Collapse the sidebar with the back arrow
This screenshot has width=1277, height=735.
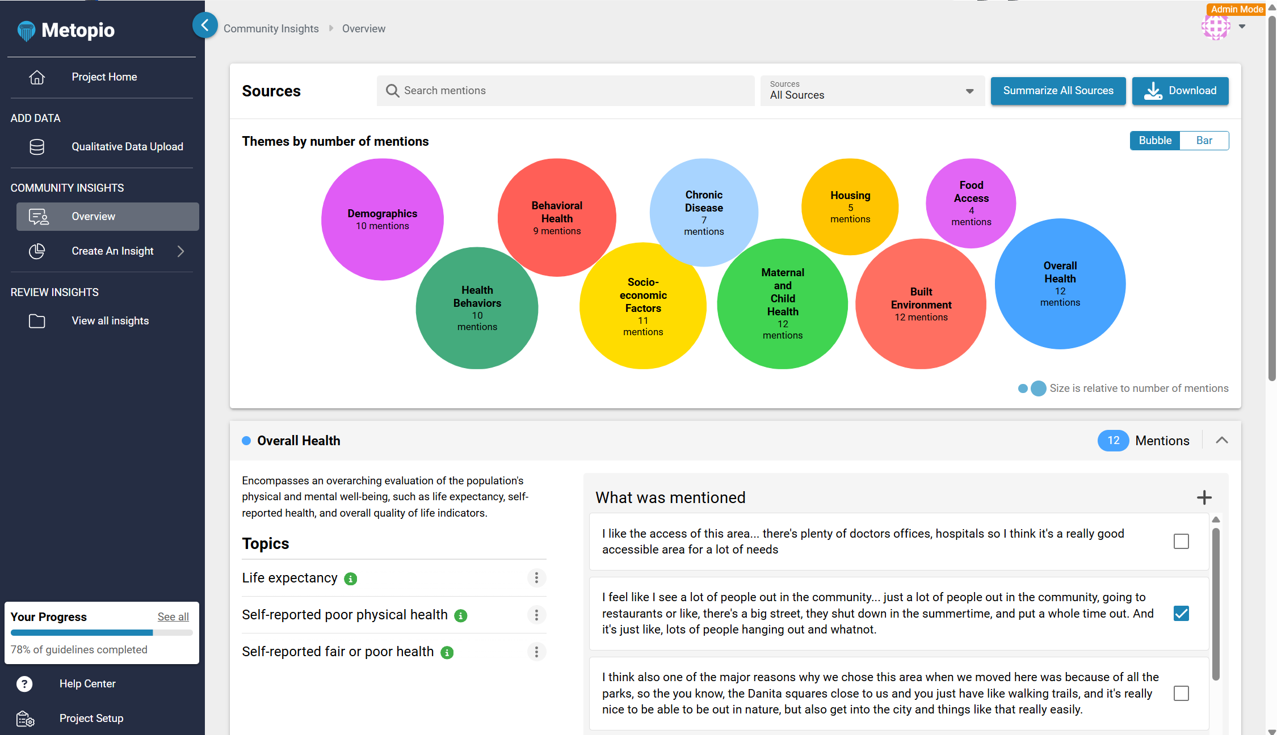(205, 26)
